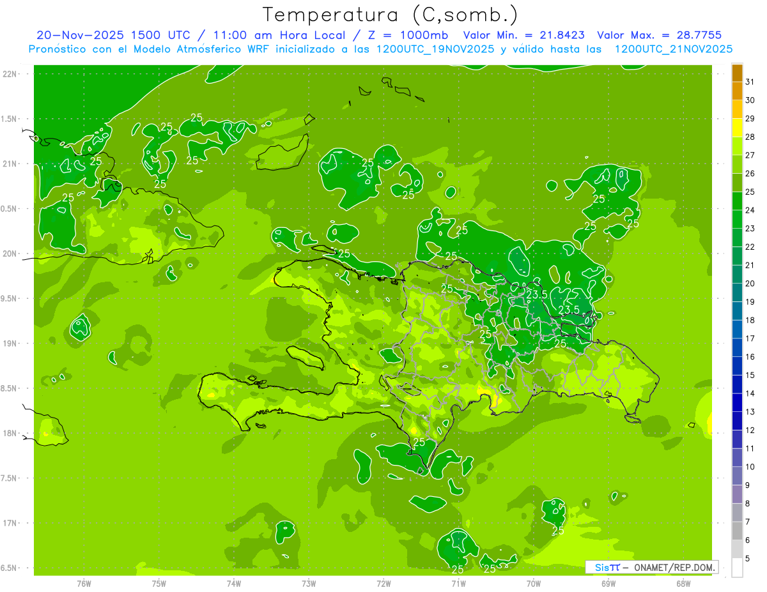Click the "70W" longitude axis label
The image size is (767, 592).
tap(534, 583)
